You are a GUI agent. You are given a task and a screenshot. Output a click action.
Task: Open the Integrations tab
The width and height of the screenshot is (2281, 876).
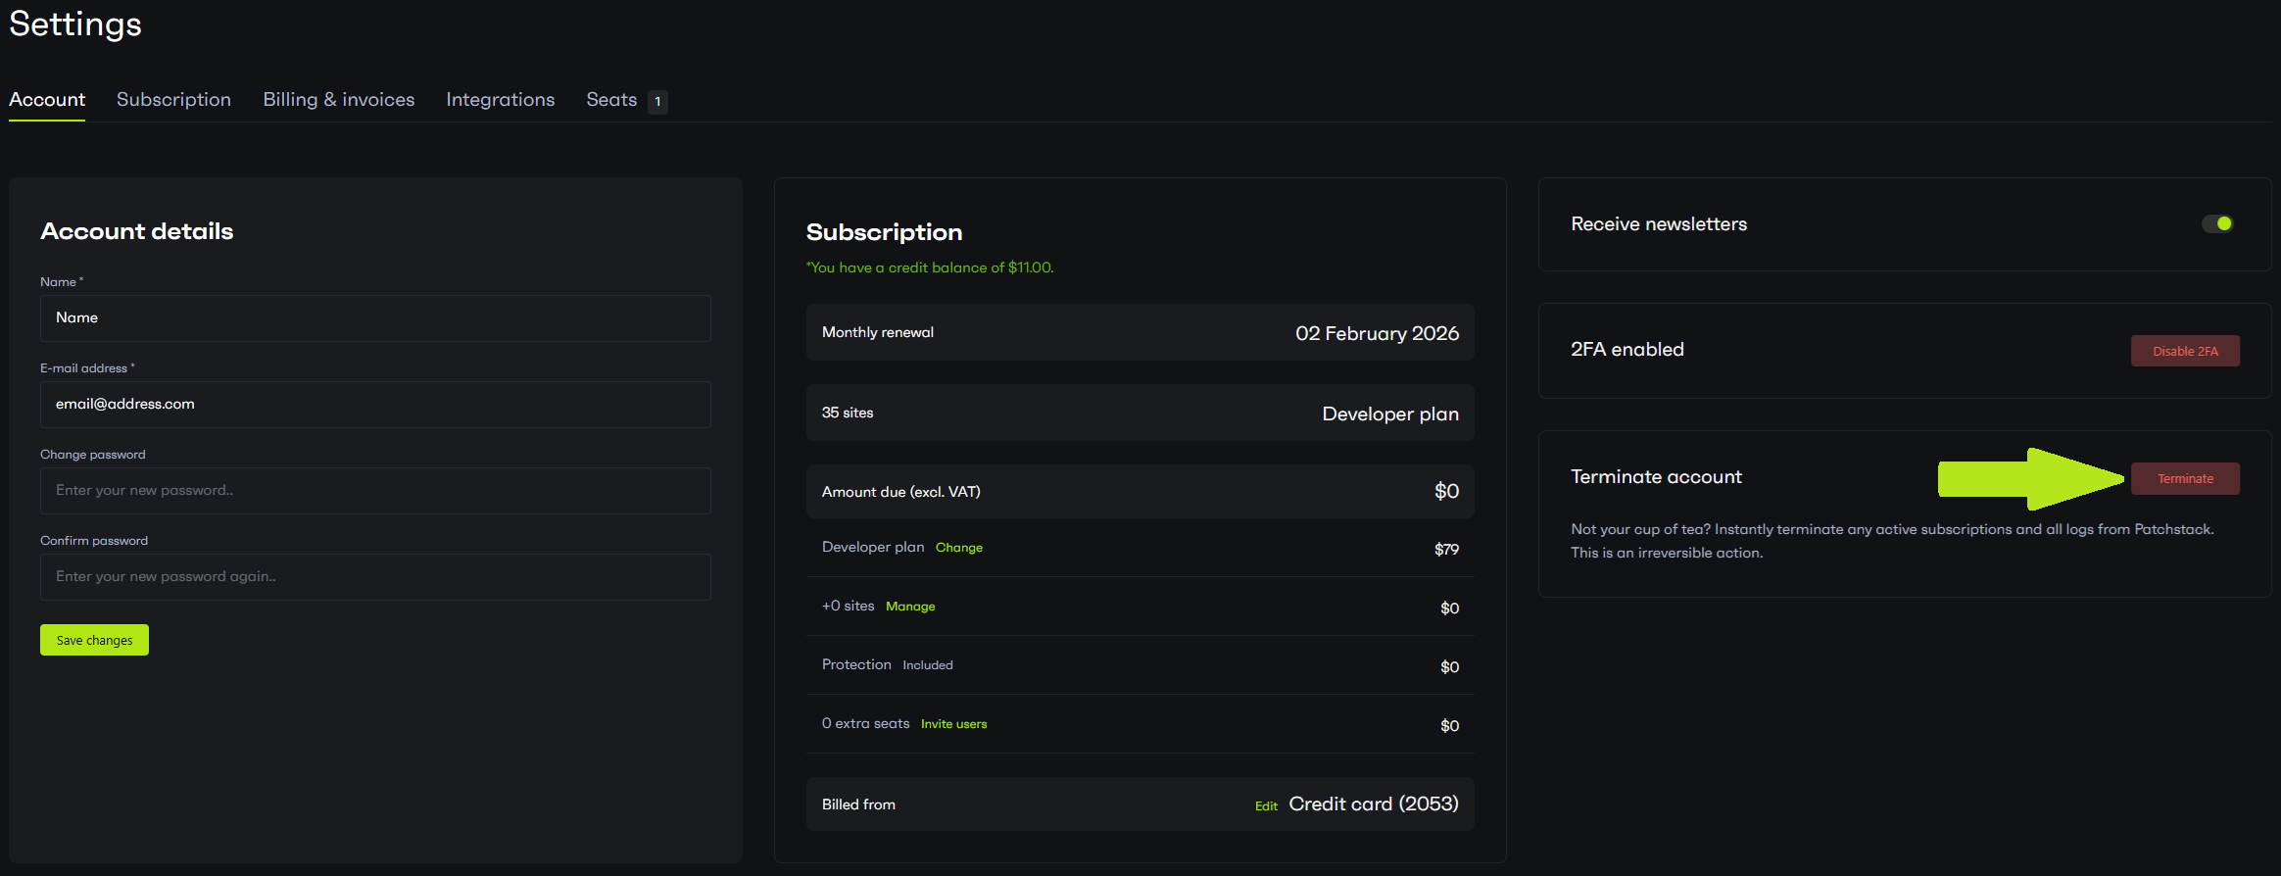click(x=500, y=100)
